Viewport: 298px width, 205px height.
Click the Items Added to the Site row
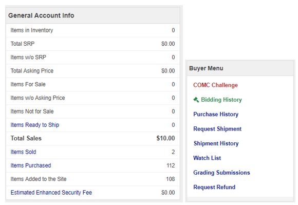[x=93, y=179]
